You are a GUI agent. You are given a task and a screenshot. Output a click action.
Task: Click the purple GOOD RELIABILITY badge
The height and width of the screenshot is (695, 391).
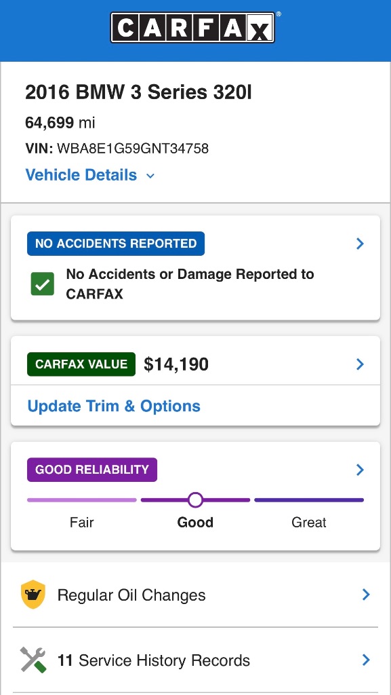click(92, 470)
